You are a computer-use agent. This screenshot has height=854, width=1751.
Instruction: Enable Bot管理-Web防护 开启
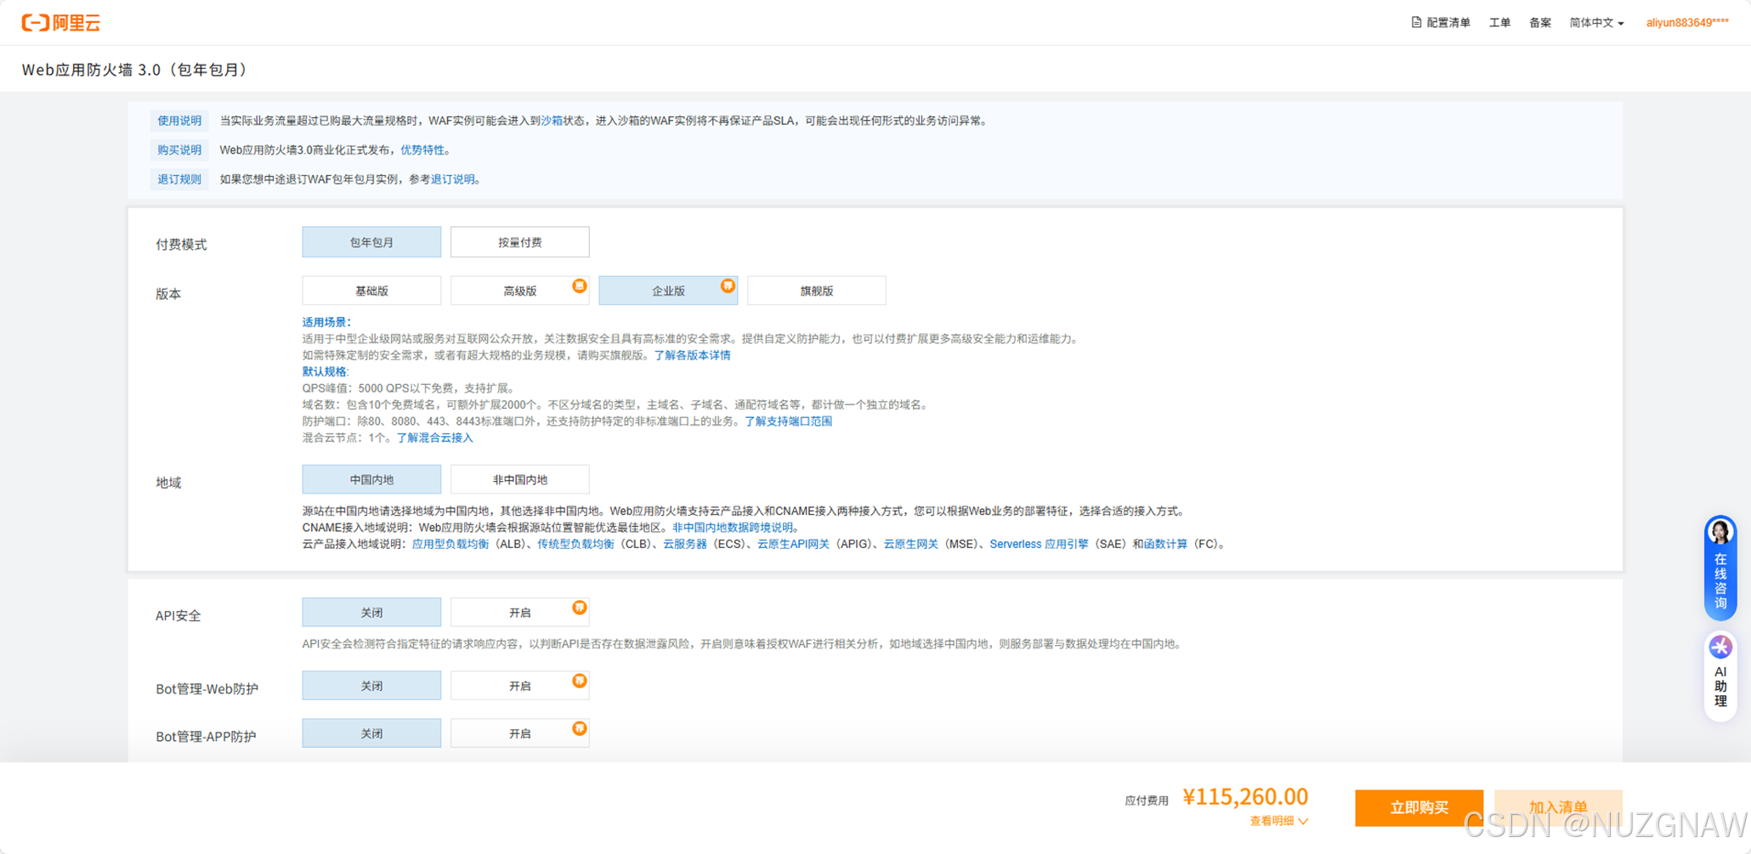[519, 686]
